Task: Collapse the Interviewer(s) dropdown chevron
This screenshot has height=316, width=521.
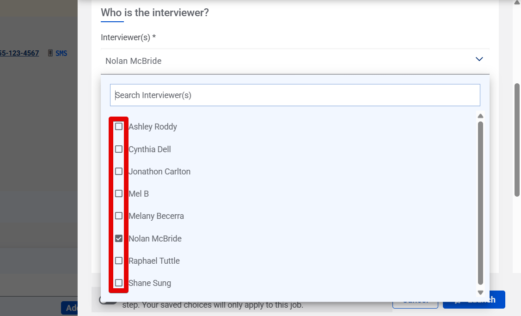Action: (x=479, y=59)
